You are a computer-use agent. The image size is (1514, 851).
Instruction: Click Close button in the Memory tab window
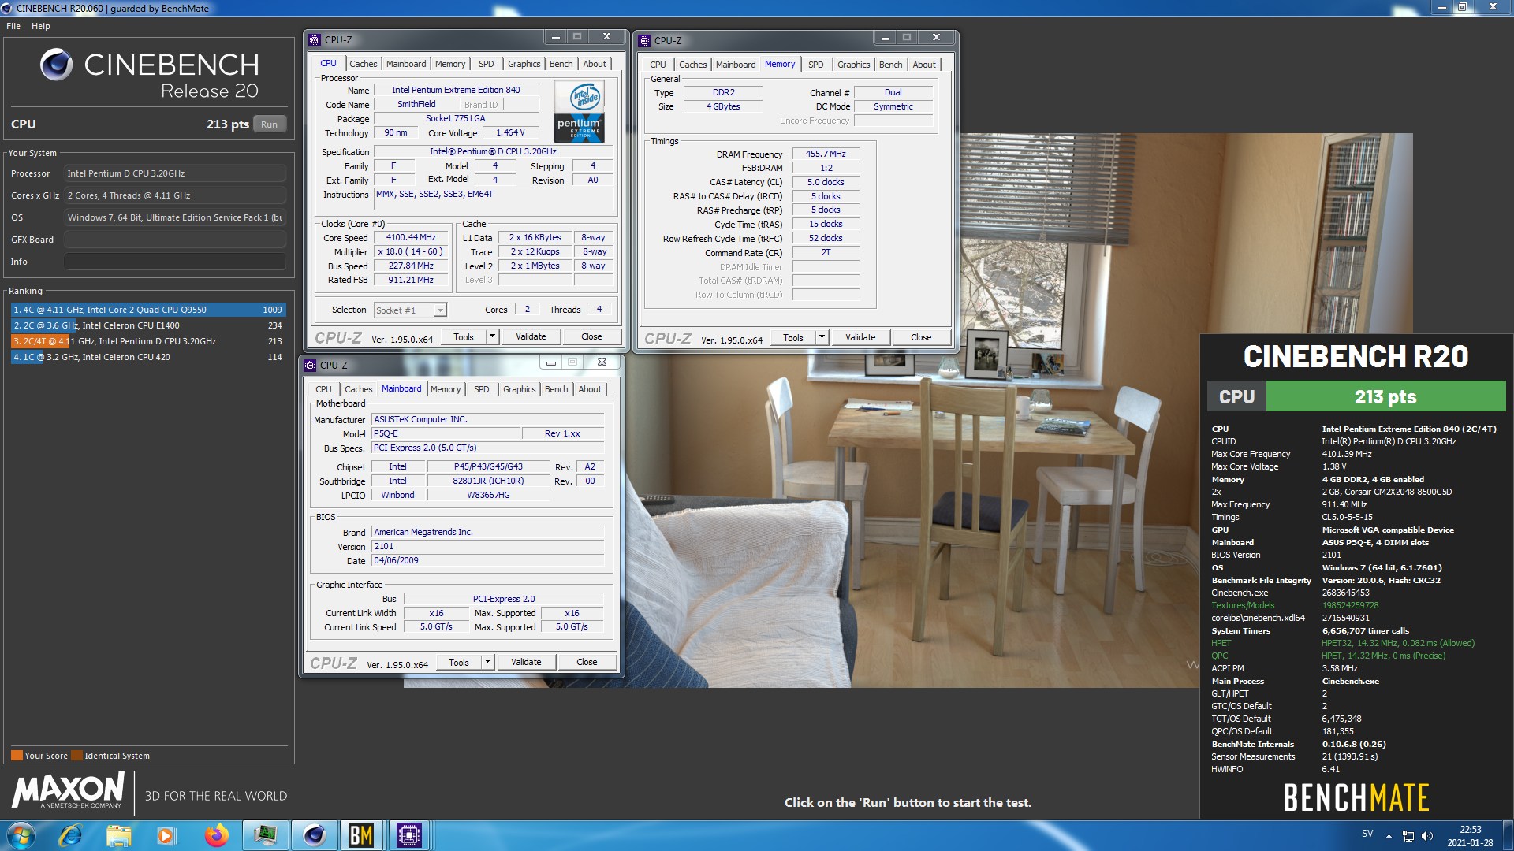[921, 337]
